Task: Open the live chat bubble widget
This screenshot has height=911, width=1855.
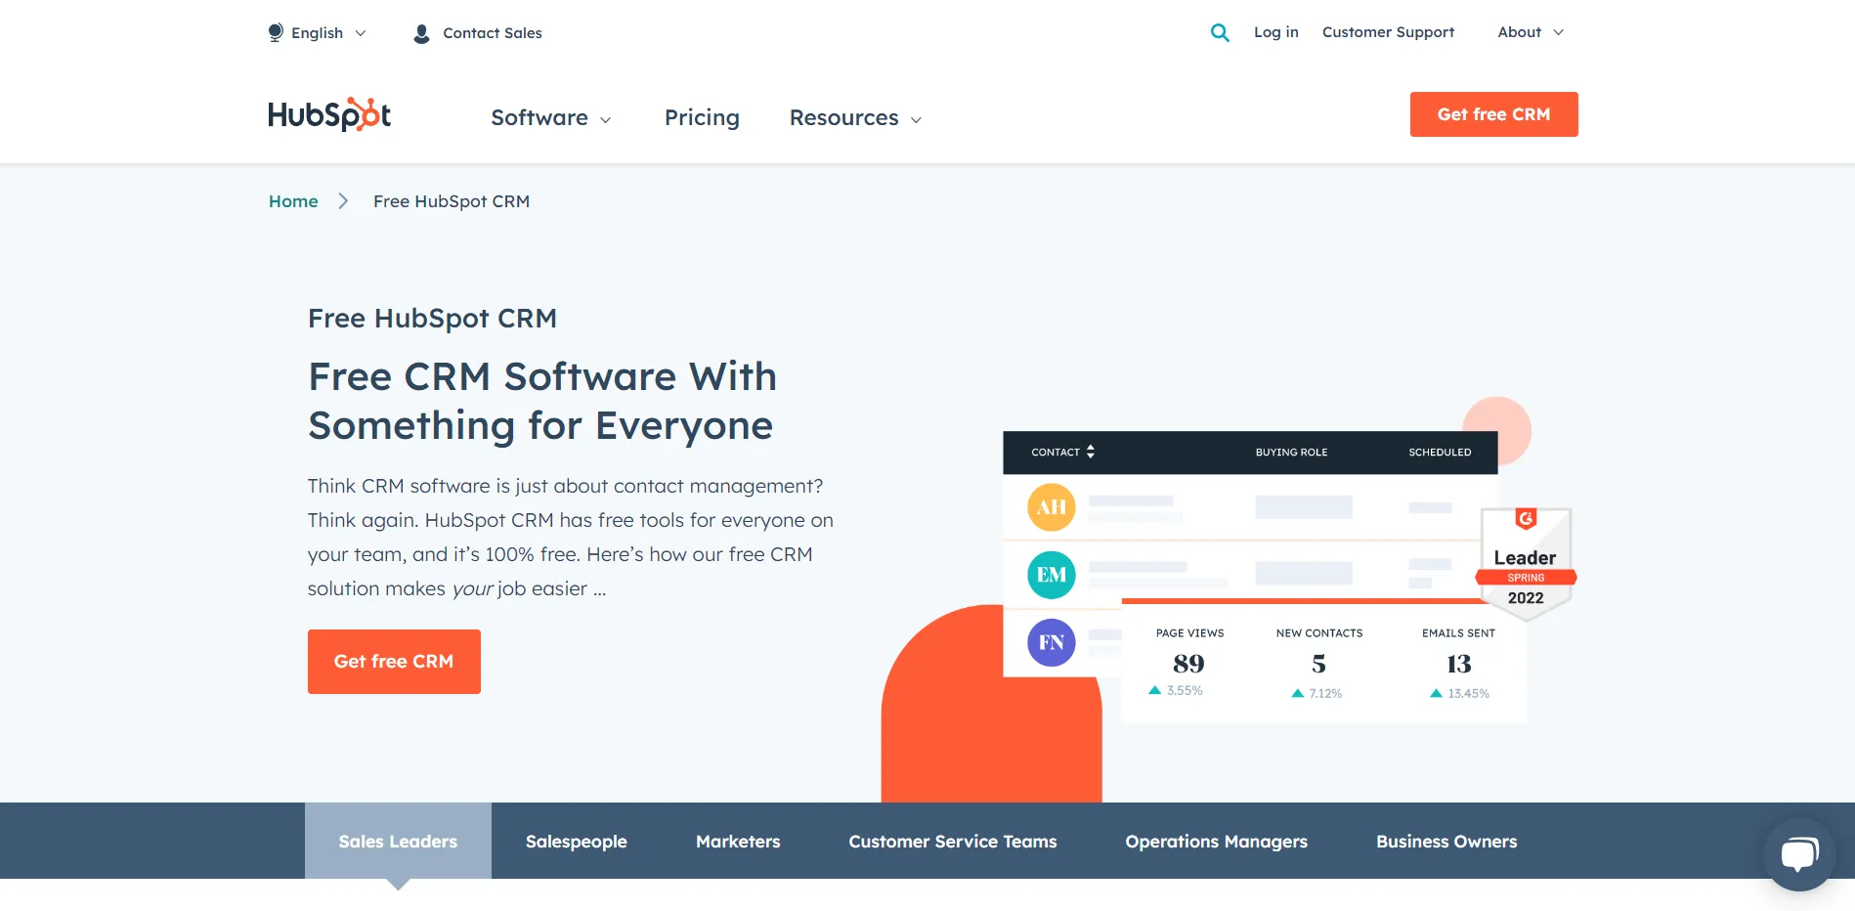Action: [x=1799, y=853]
